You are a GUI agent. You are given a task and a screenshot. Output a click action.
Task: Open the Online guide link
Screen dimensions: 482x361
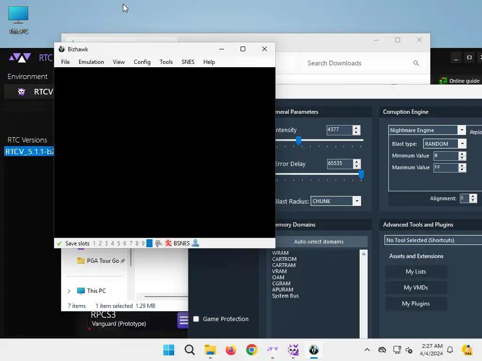coord(460,81)
